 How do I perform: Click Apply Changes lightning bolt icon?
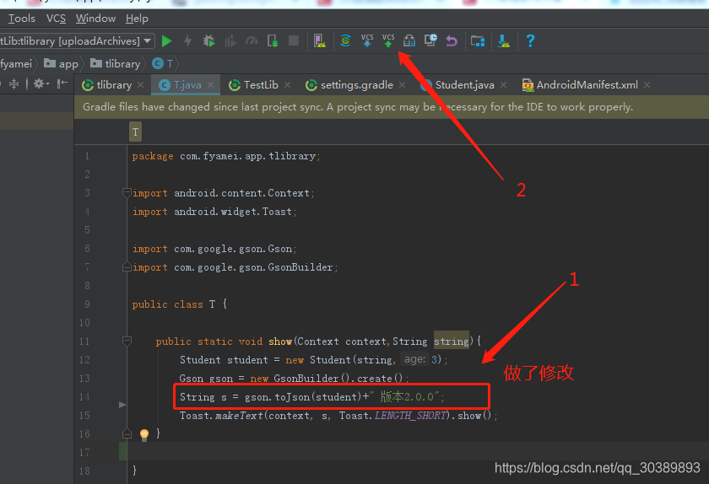point(187,41)
